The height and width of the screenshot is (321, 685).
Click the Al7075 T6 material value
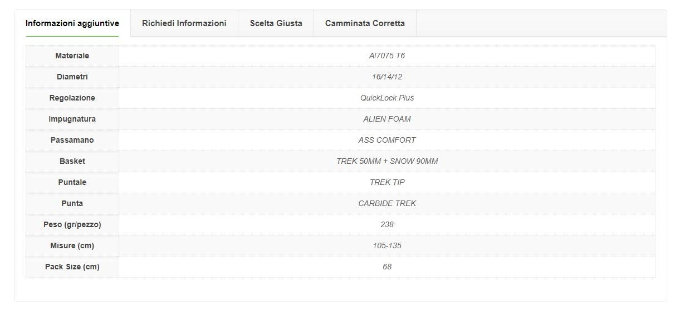pyautogui.click(x=387, y=56)
